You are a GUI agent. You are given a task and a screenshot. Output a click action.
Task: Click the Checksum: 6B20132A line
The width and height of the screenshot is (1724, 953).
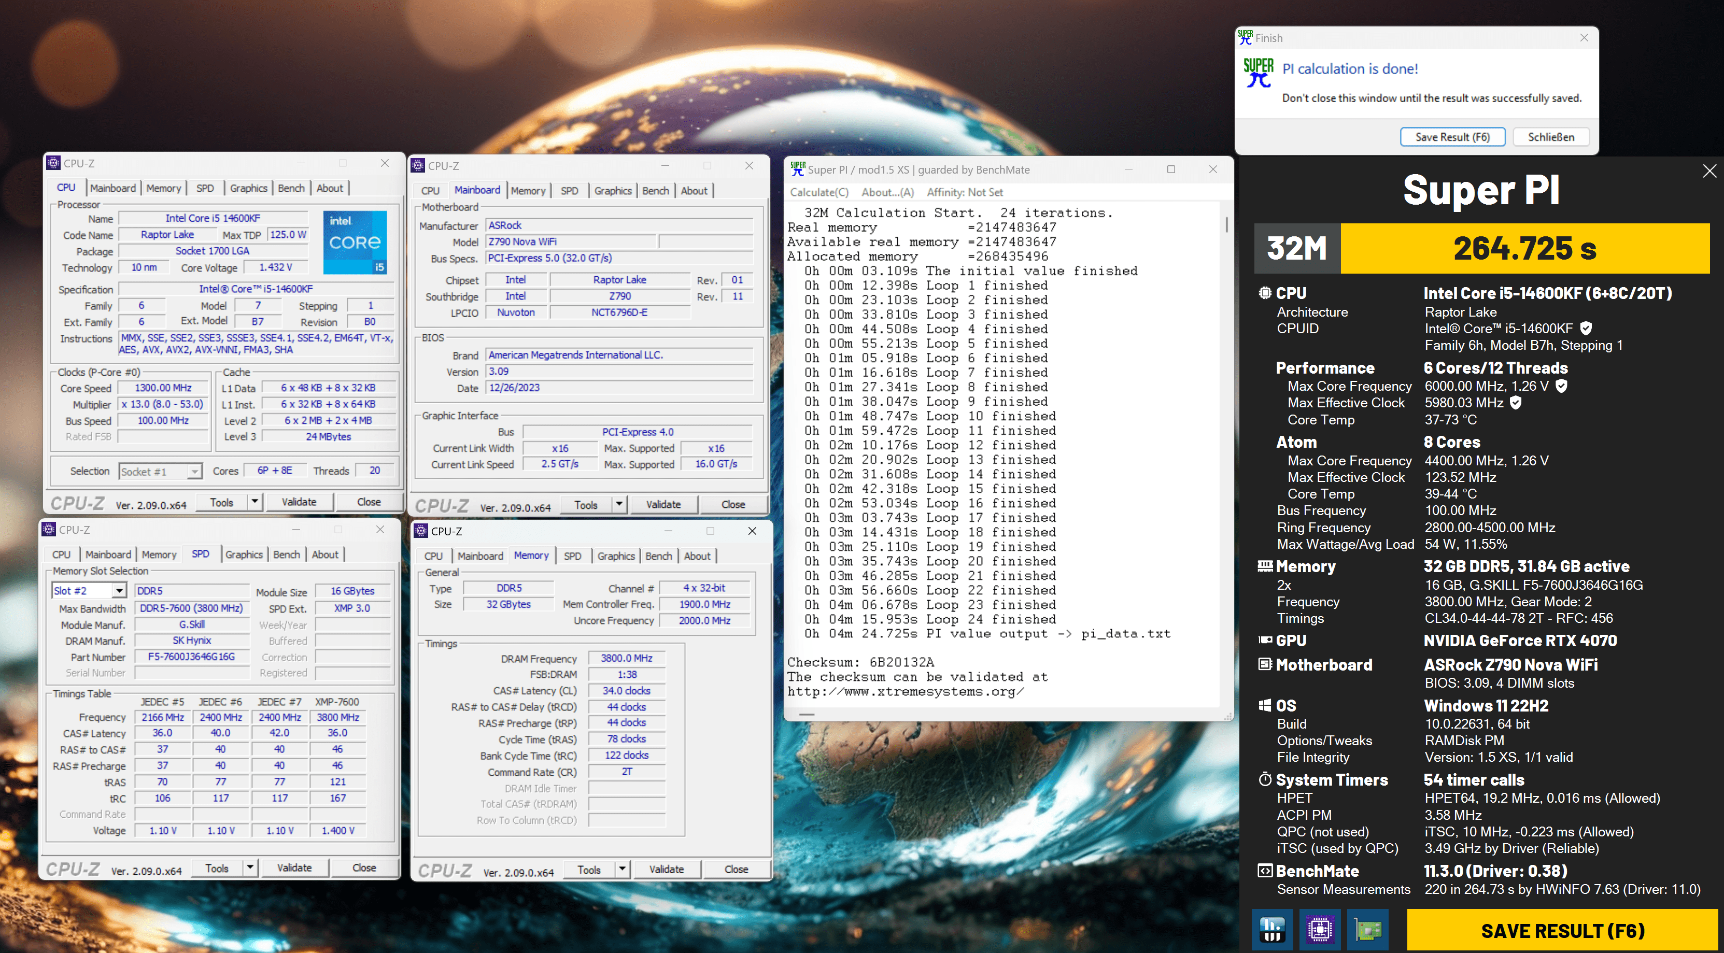[x=860, y=662]
